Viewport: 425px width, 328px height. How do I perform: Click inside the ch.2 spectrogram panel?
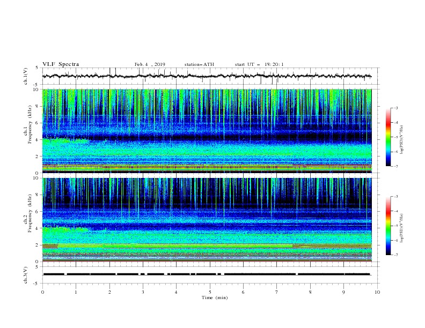(207, 220)
